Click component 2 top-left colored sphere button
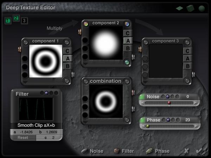The width and height of the screenshot is (211, 158). coord(86,24)
